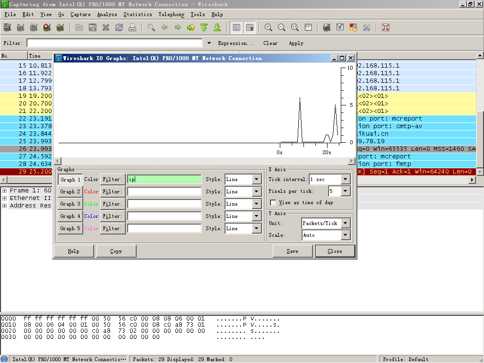Open Tick interval dropdown
The image size is (484, 363).
pos(346,179)
